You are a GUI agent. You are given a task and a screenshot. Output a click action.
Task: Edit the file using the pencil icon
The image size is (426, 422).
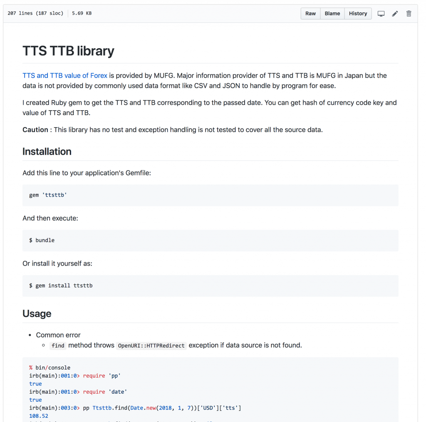[x=395, y=13]
